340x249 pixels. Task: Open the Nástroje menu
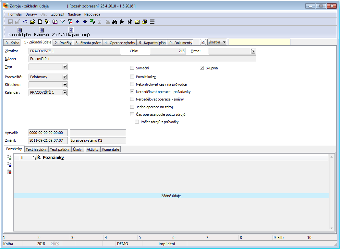pos(74,14)
